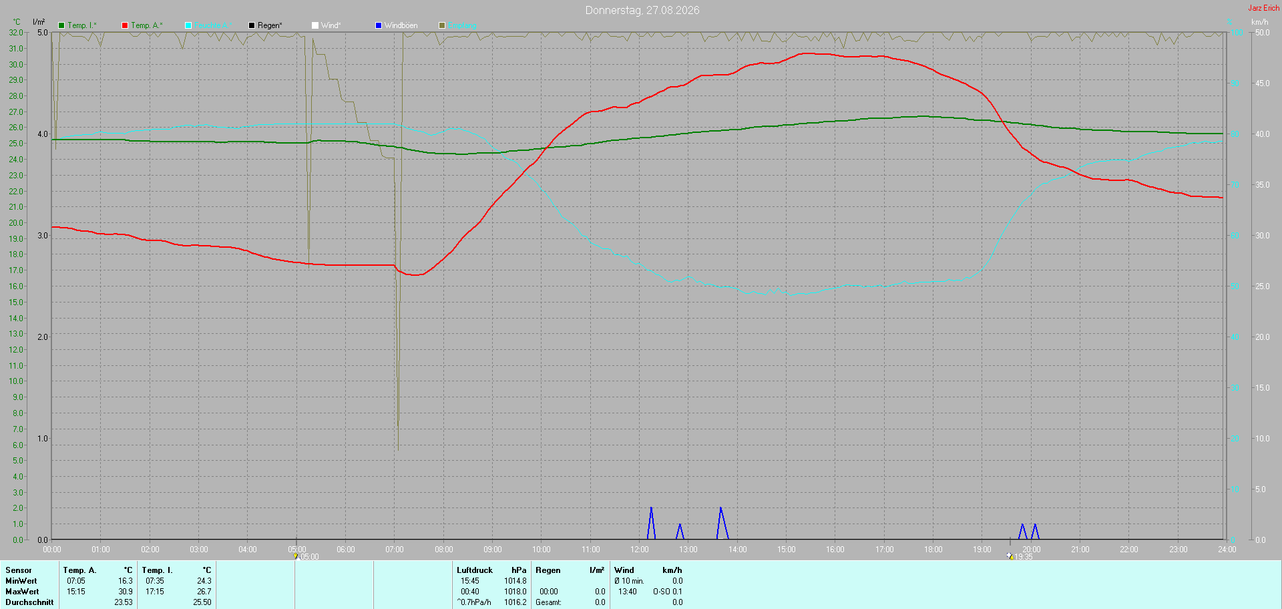Toggle the Regen series label
The image size is (1282, 609).
click(270, 25)
